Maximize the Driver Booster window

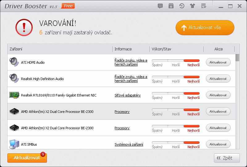pyautogui.click(x=230, y=6)
